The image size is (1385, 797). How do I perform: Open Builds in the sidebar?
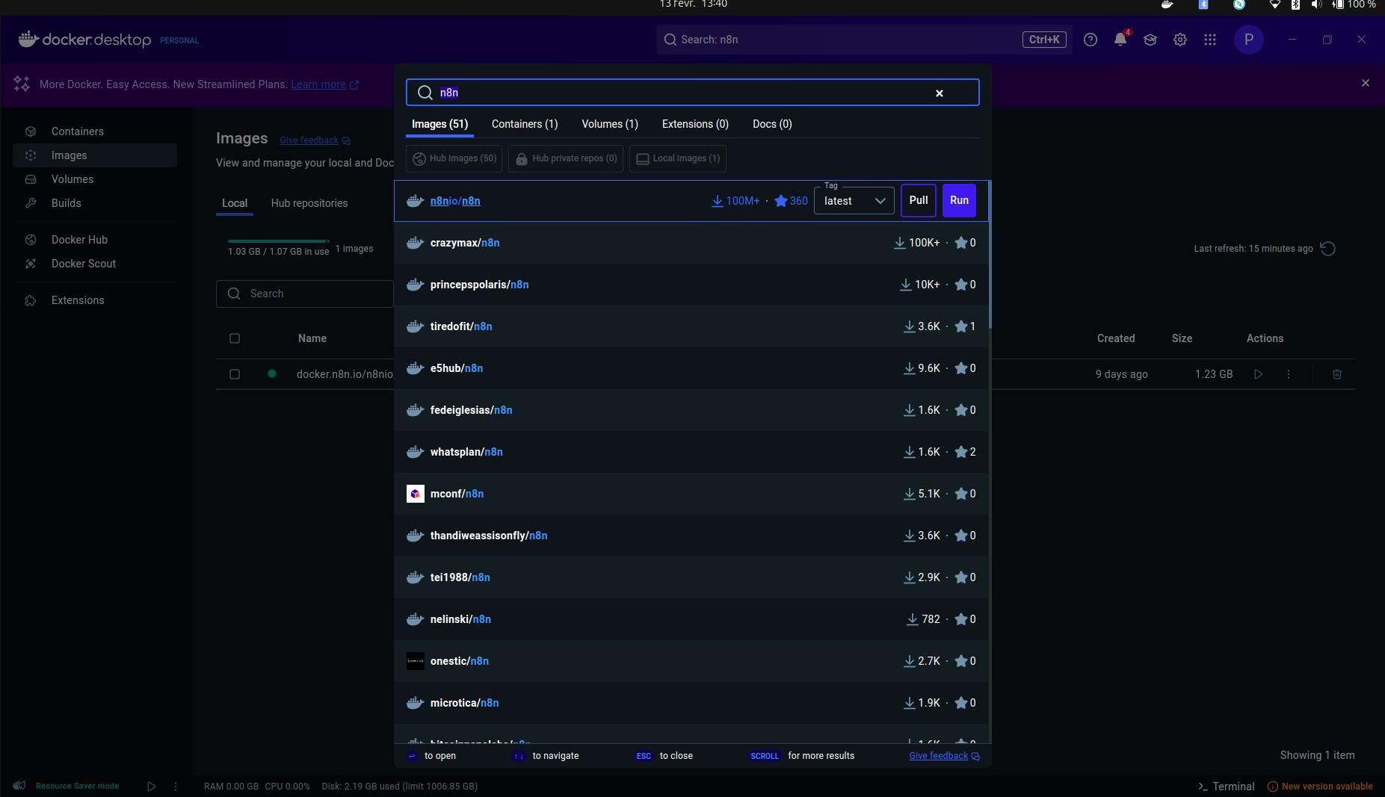95,203
